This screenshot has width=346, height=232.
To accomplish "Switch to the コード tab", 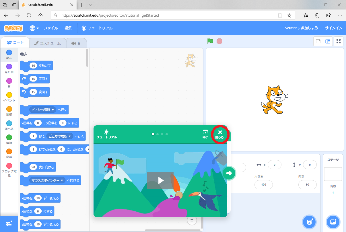I will click(x=15, y=42).
